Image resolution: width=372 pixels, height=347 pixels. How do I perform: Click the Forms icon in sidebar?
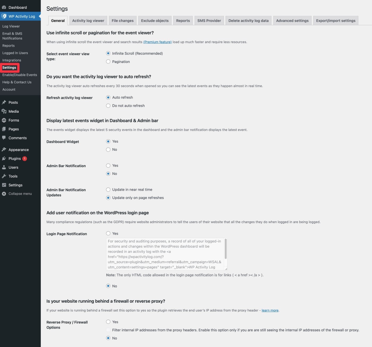4,120
